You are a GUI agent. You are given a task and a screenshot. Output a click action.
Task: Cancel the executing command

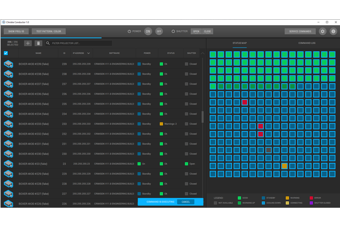tap(186, 202)
